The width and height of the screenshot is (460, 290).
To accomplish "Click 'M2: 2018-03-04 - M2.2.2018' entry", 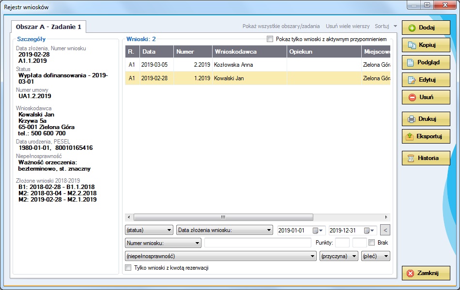I will [58, 193].
